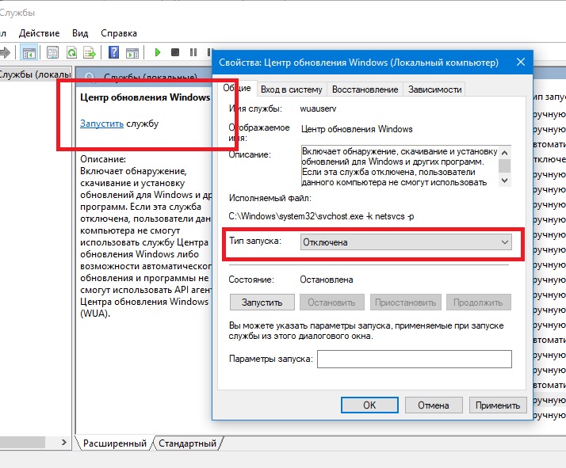This screenshot has height=468, width=566.
Task: Switch to the Вход в систему tab
Action: pos(292,89)
